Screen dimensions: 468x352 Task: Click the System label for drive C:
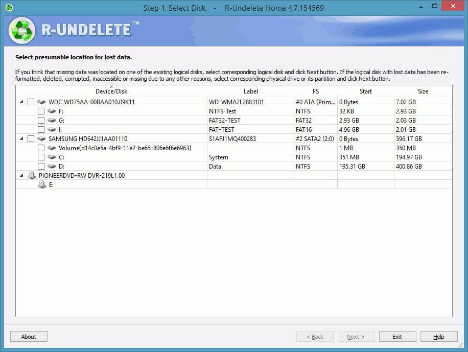pos(219,157)
